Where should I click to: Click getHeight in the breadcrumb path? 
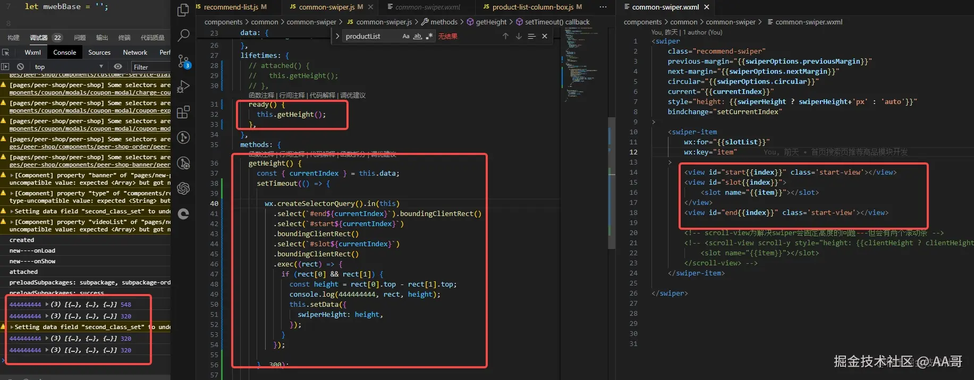tap(491, 22)
